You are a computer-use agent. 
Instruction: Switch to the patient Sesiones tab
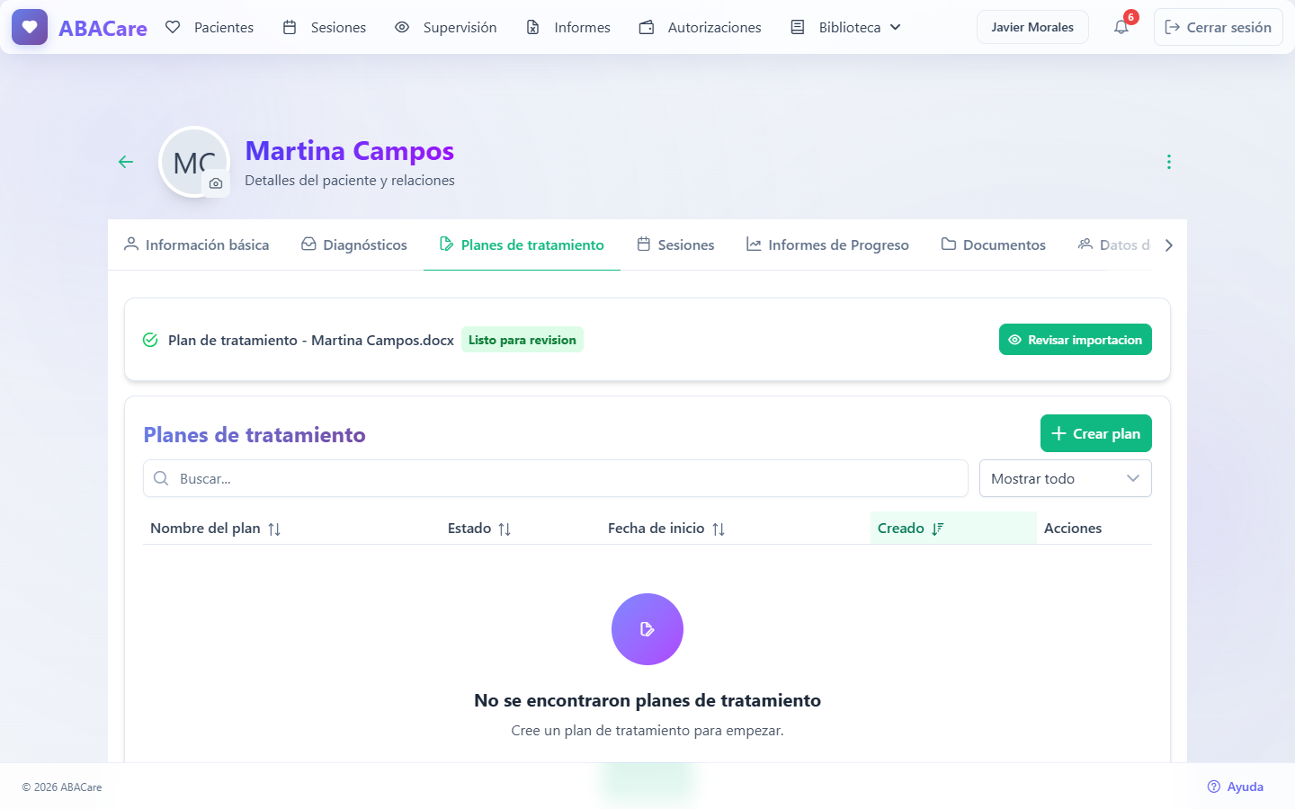pos(675,244)
